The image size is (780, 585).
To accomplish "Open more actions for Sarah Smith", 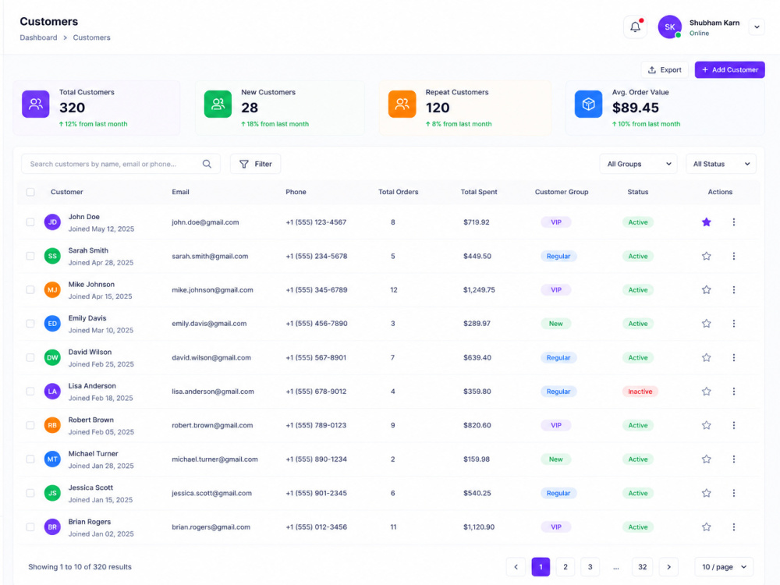I will 734,256.
